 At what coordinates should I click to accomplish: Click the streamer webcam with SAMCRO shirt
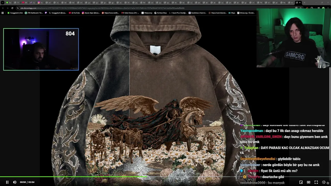click(294, 38)
